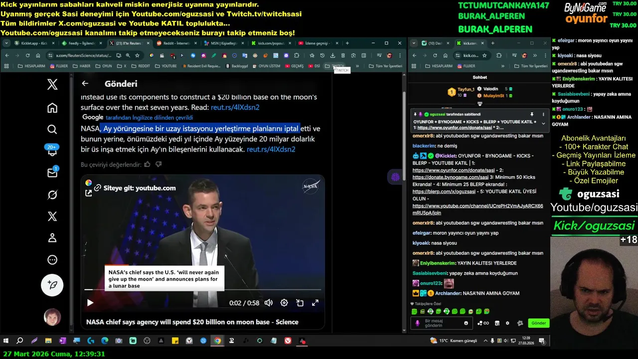Rate the translation with thumbs up
638x359 pixels.
point(147,165)
